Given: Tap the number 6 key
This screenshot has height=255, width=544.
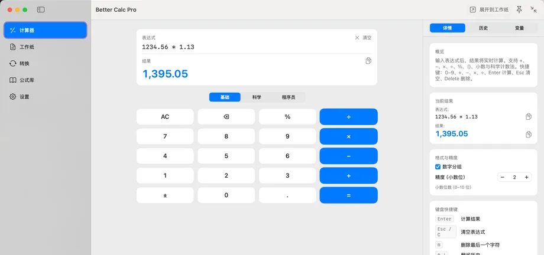Looking at the screenshot, I should (287, 156).
